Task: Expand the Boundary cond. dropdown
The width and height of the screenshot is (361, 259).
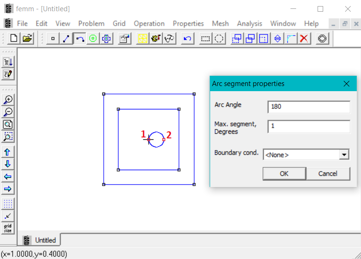Action: click(x=344, y=155)
